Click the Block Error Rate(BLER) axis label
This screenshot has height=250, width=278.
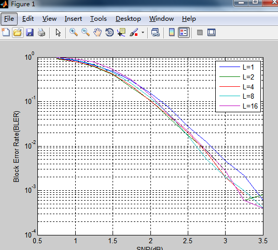click(16, 147)
